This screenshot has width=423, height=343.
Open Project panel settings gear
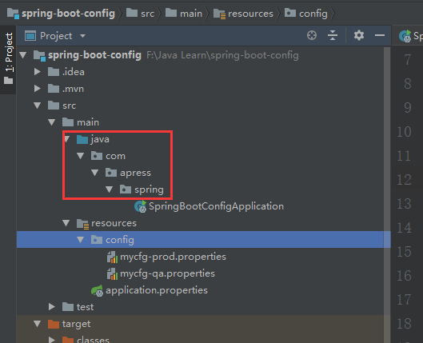(x=359, y=36)
